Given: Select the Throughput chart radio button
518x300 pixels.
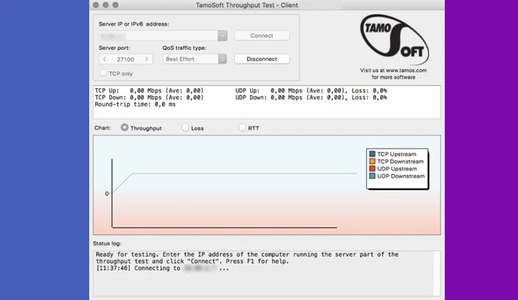Looking at the screenshot, I should (124, 127).
